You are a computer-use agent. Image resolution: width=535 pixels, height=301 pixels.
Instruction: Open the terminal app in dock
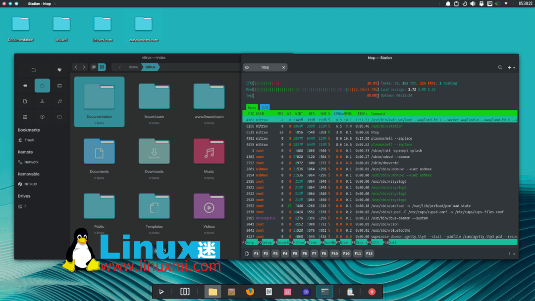324,292
